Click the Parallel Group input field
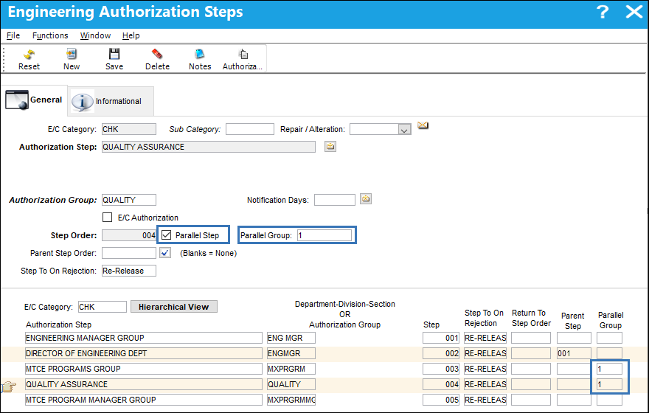Screen dimensions: 649x413 point(324,235)
